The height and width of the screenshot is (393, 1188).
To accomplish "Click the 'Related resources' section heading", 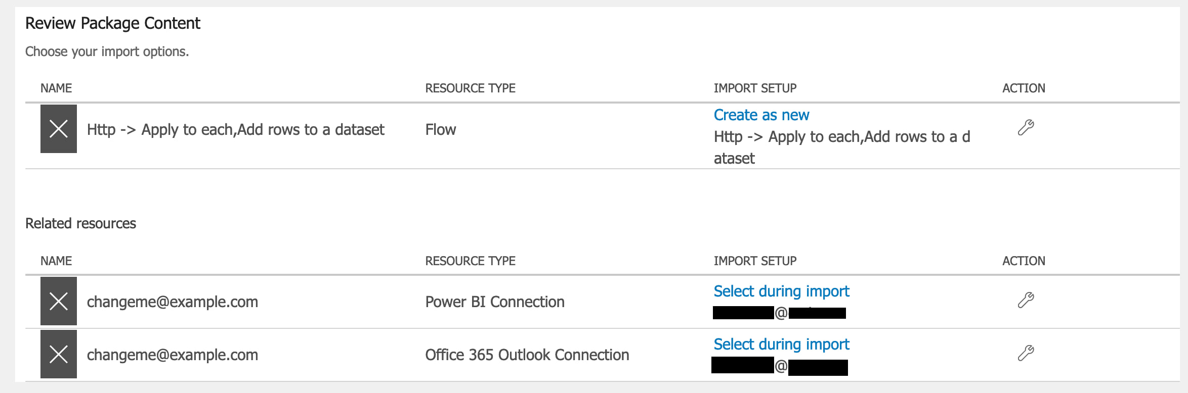I will coord(80,224).
